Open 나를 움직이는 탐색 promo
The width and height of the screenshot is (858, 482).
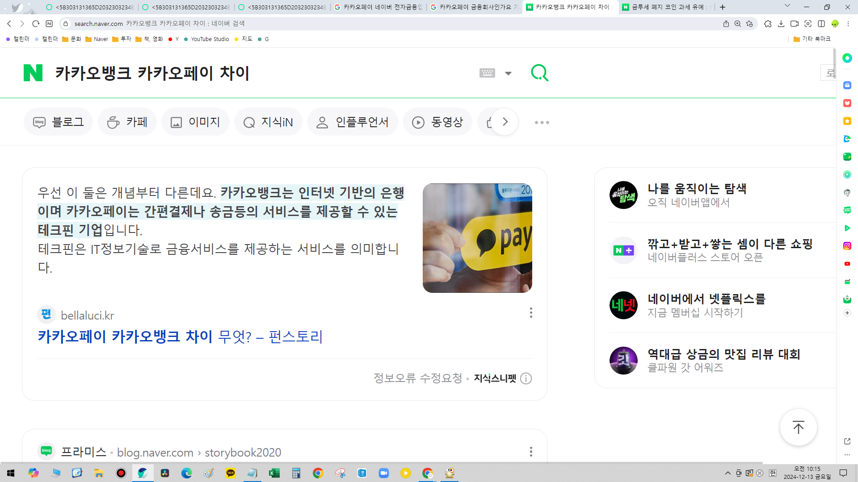[x=697, y=195]
